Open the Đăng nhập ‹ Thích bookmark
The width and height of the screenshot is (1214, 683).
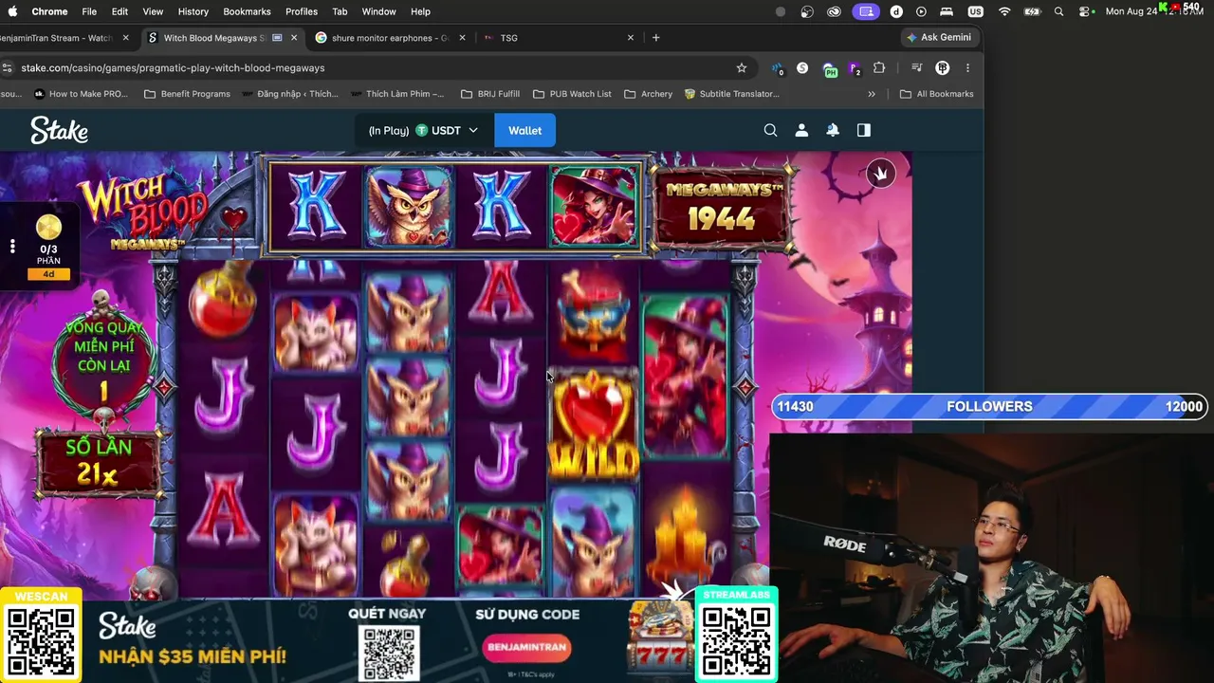click(290, 94)
